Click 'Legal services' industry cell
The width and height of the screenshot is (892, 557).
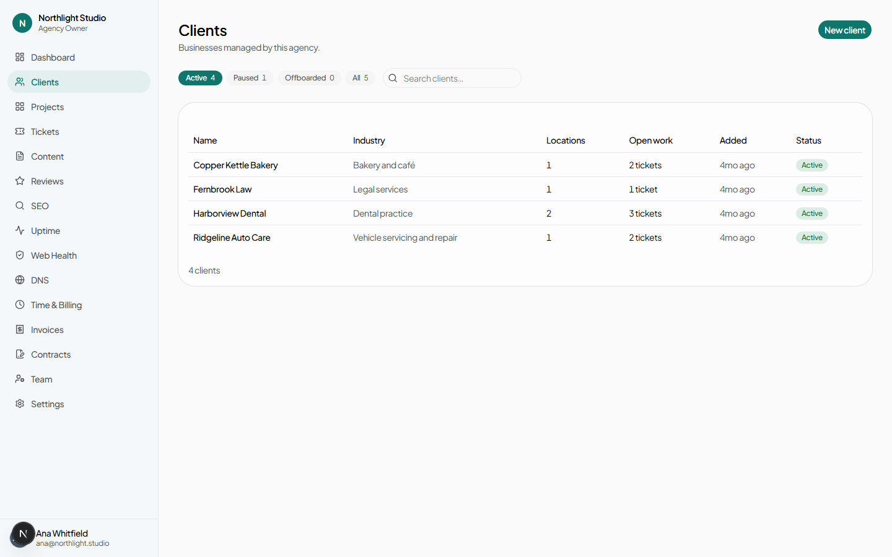[x=380, y=189]
